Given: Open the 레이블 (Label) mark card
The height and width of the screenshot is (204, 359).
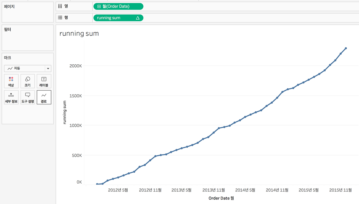Looking at the screenshot, I should click(x=44, y=81).
